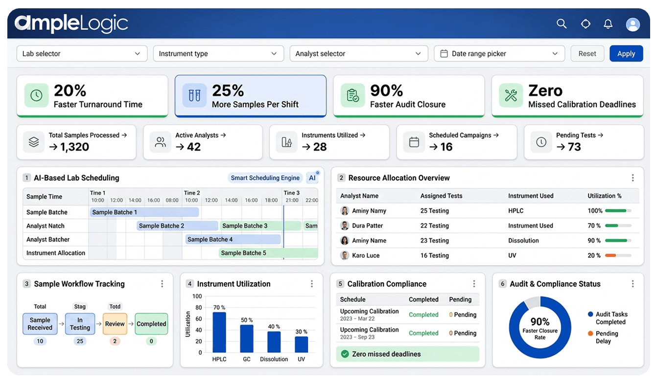The width and height of the screenshot is (657, 383).
Task: Click the Sample Batche 4 schedule bar
Action: coord(233,240)
